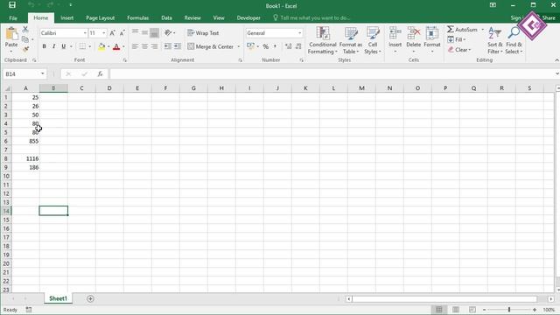
Task: Apply fill color bucket icon
Action: (x=101, y=46)
